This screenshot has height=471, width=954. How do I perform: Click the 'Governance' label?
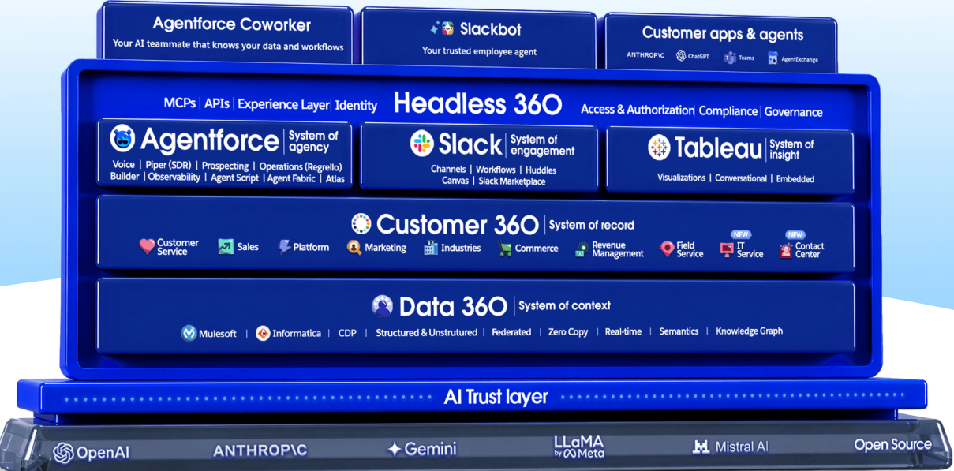point(793,112)
